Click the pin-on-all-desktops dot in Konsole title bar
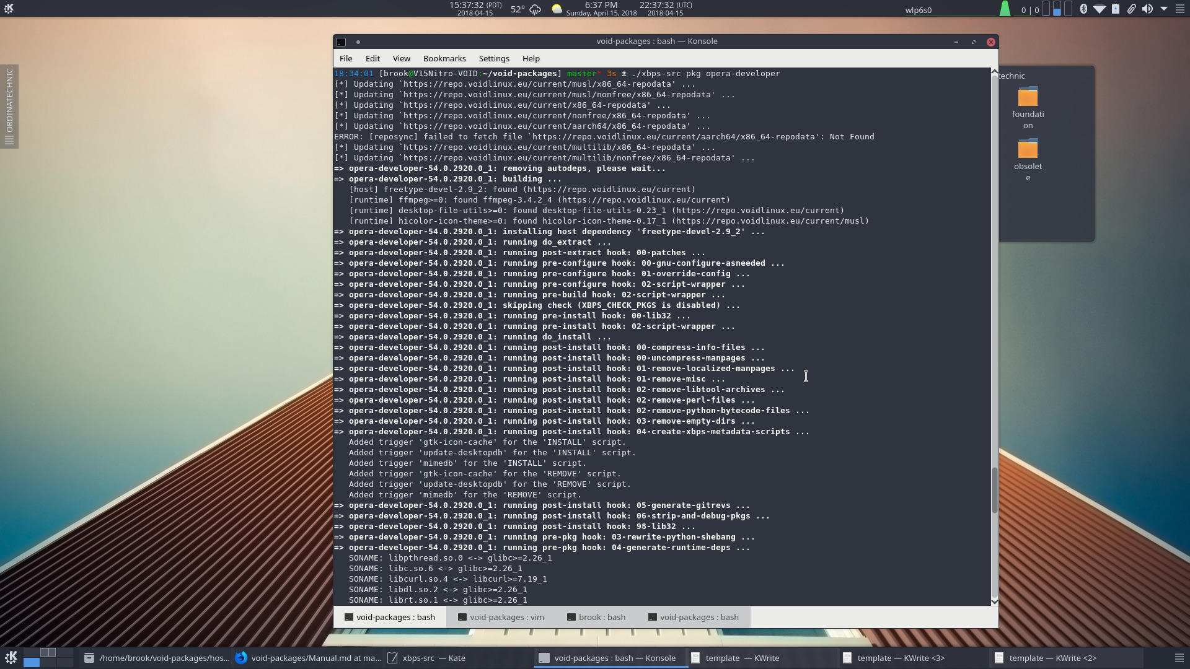Image resolution: width=1190 pixels, height=669 pixels. click(358, 42)
